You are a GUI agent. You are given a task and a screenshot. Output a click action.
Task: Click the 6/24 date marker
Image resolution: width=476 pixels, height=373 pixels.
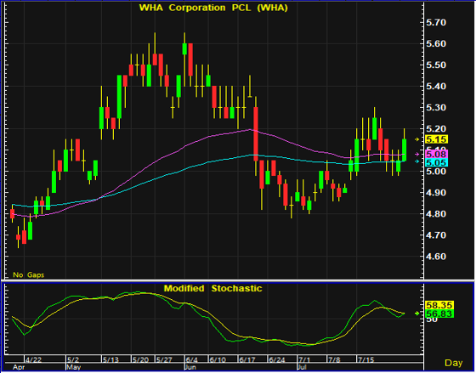point(277,360)
